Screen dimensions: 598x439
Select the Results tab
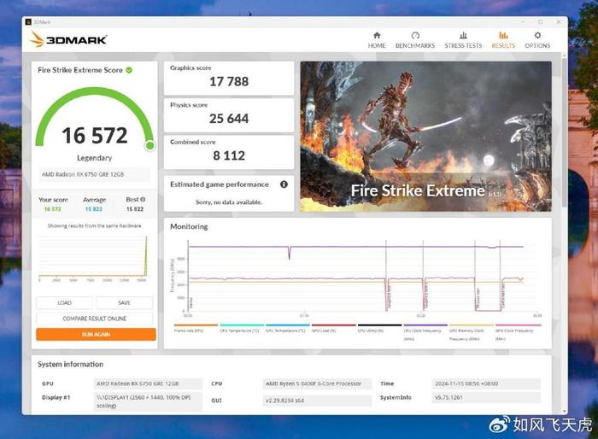(503, 40)
